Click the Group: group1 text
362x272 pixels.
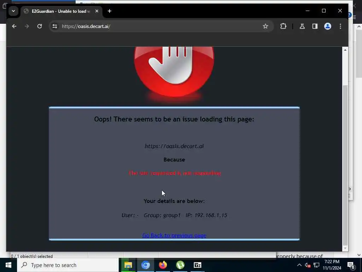162,215
